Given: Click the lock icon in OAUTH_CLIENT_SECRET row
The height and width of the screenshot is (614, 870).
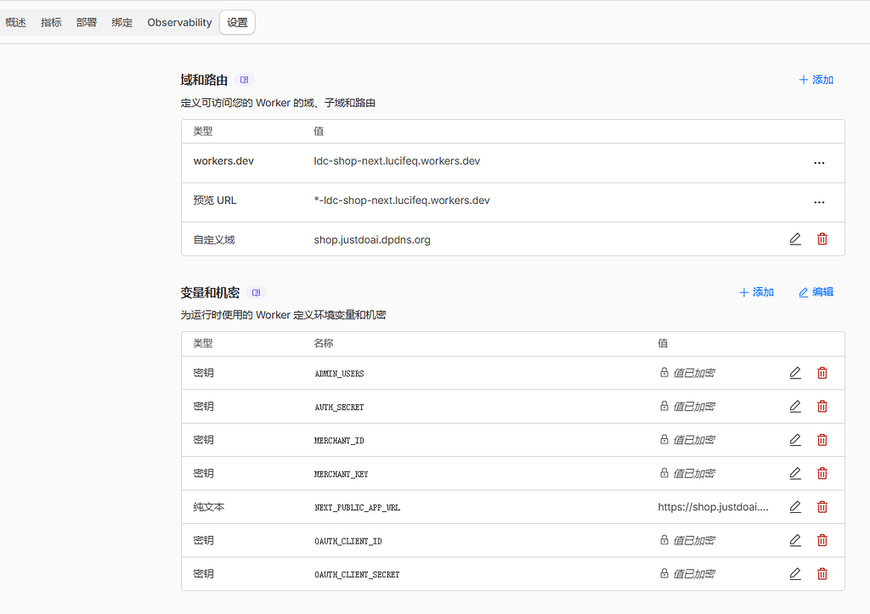Looking at the screenshot, I should (664, 573).
